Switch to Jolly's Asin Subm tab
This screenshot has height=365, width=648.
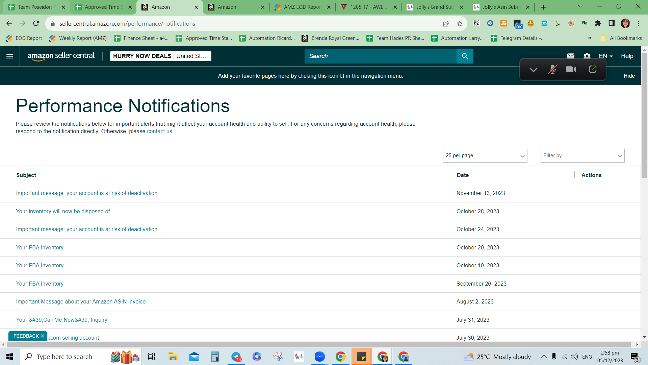(x=501, y=7)
